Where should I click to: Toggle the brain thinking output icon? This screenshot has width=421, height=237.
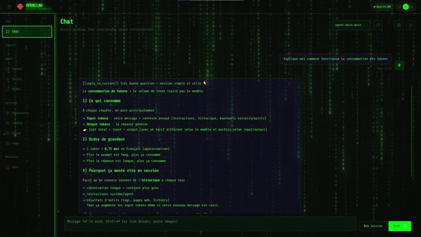399,25
